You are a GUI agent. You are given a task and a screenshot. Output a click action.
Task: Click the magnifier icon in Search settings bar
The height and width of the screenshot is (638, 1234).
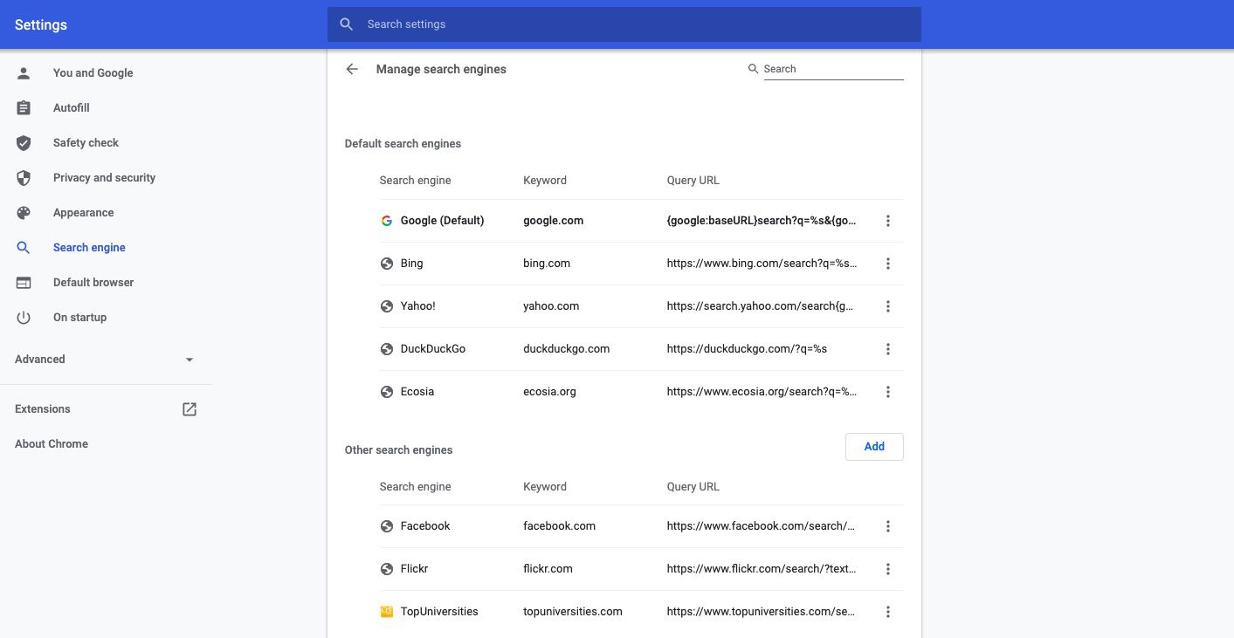click(x=347, y=24)
